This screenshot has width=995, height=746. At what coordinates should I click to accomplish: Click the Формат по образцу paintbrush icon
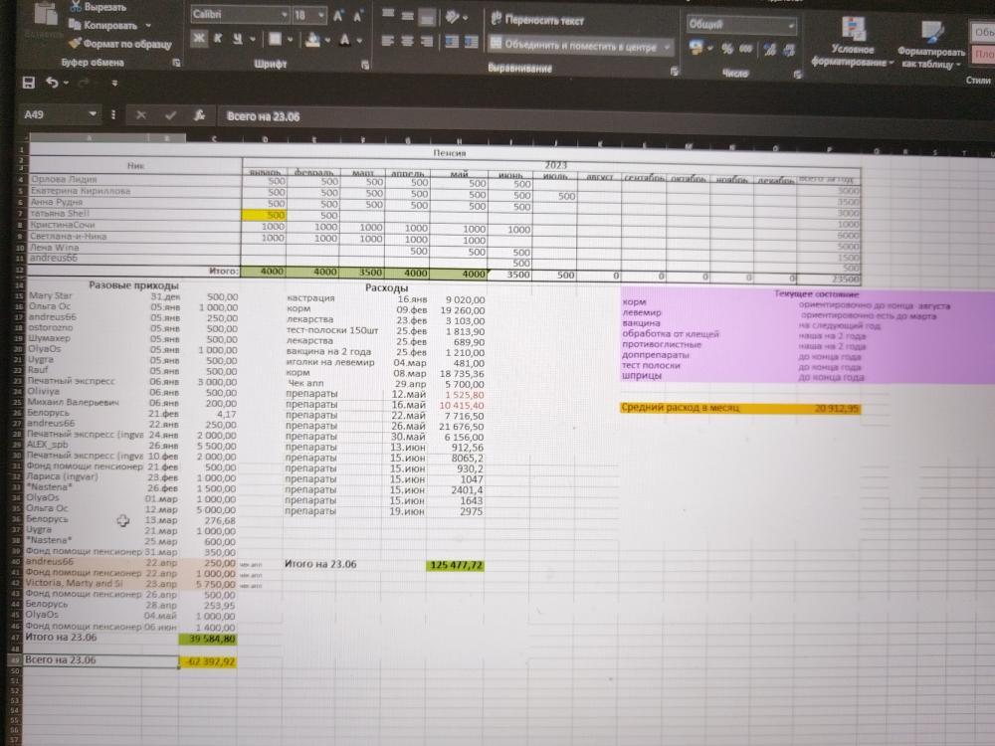pos(76,43)
